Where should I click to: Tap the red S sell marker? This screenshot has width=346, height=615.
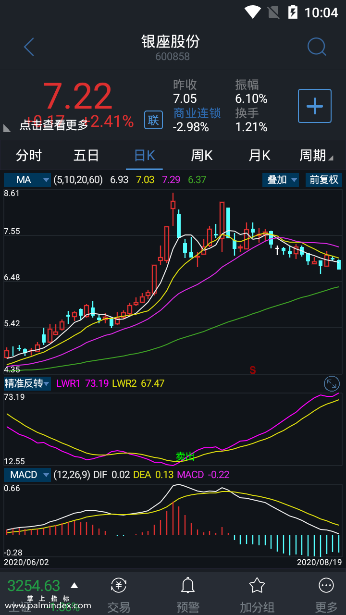(x=252, y=370)
